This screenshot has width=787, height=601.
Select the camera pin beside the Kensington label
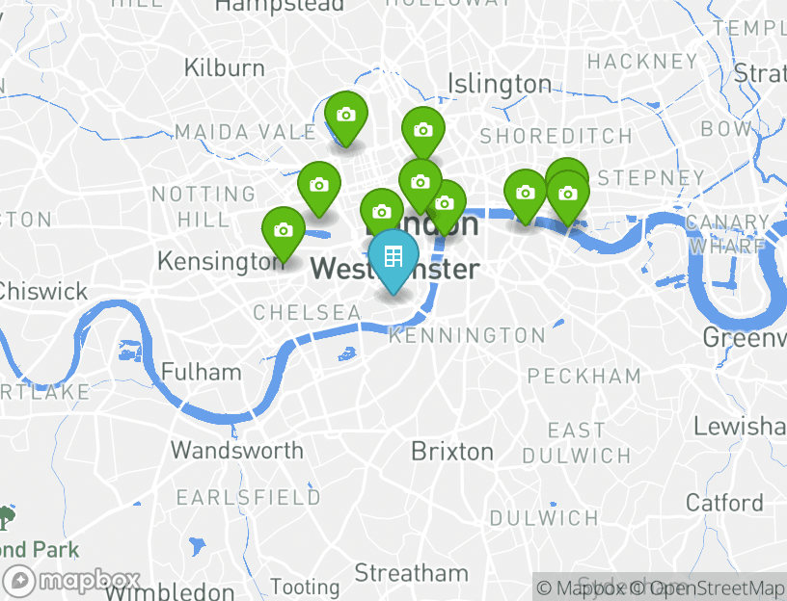pyautogui.click(x=284, y=231)
